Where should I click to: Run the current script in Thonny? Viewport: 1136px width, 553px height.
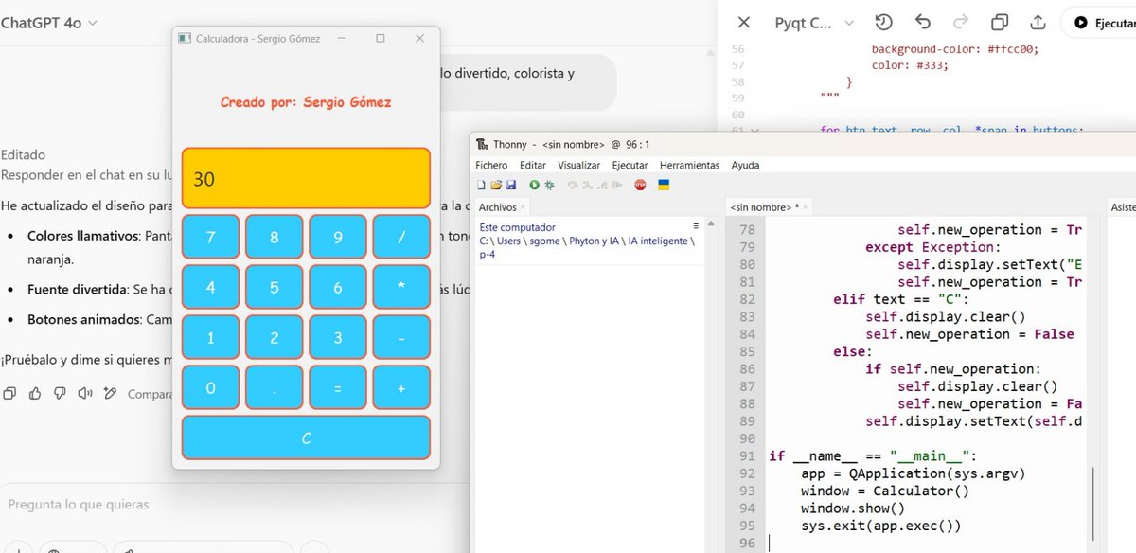(533, 185)
